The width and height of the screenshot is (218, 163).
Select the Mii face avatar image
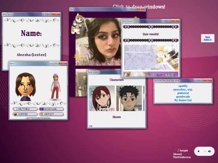pos(25,87)
